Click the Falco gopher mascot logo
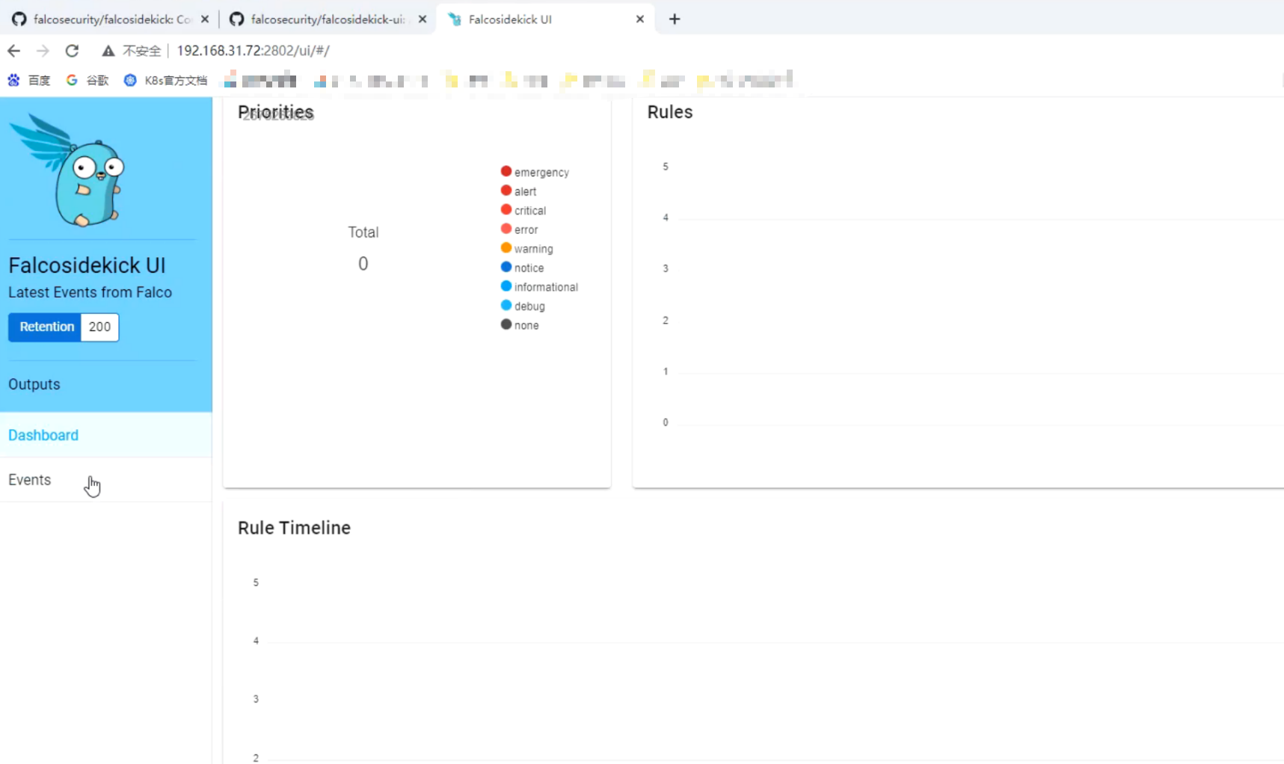The width and height of the screenshot is (1284, 764). (69, 170)
